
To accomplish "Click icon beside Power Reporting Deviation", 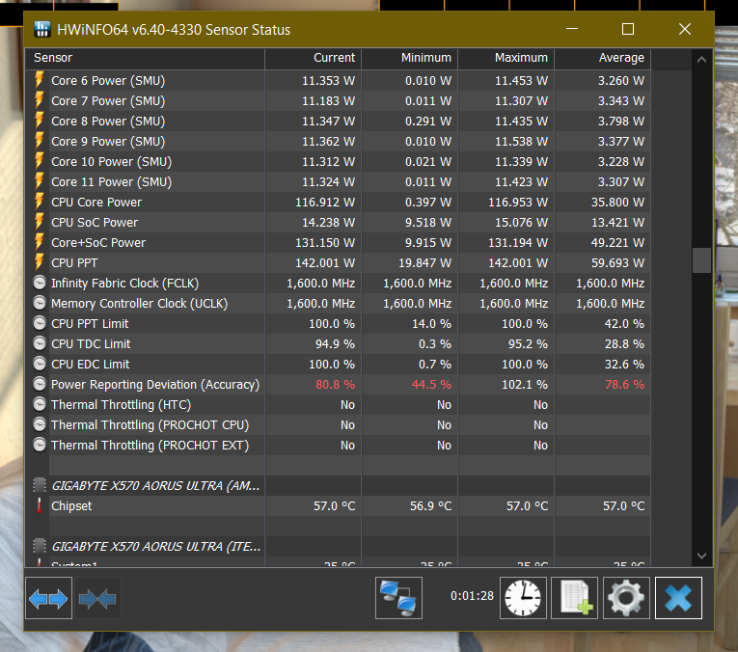I will (40, 384).
